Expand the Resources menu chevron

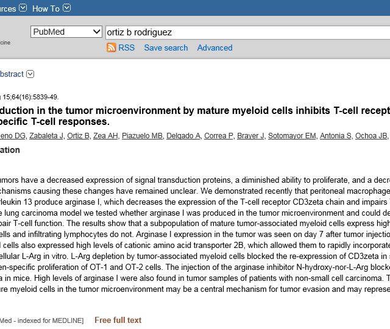(x=23, y=9)
